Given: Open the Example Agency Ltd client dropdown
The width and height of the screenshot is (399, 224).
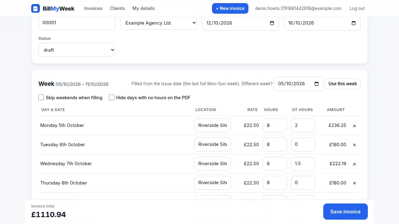Looking at the screenshot, I should coord(159,23).
